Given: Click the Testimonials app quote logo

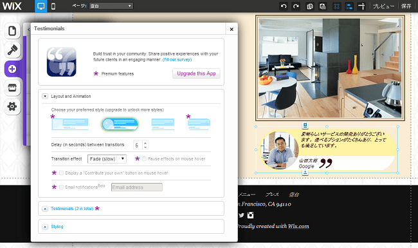Looking at the screenshot, I should [x=62, y=62].
